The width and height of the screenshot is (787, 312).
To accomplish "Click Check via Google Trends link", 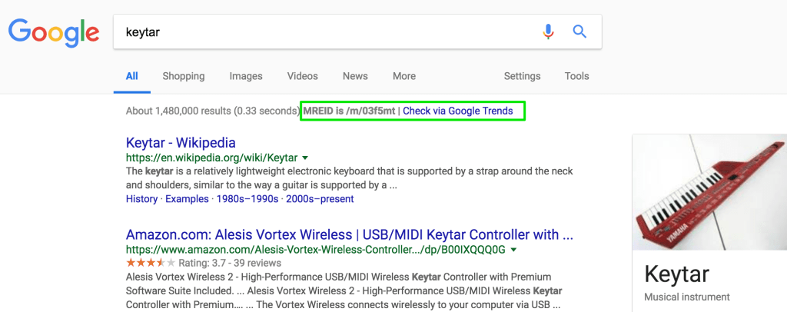I will (457, 111).
